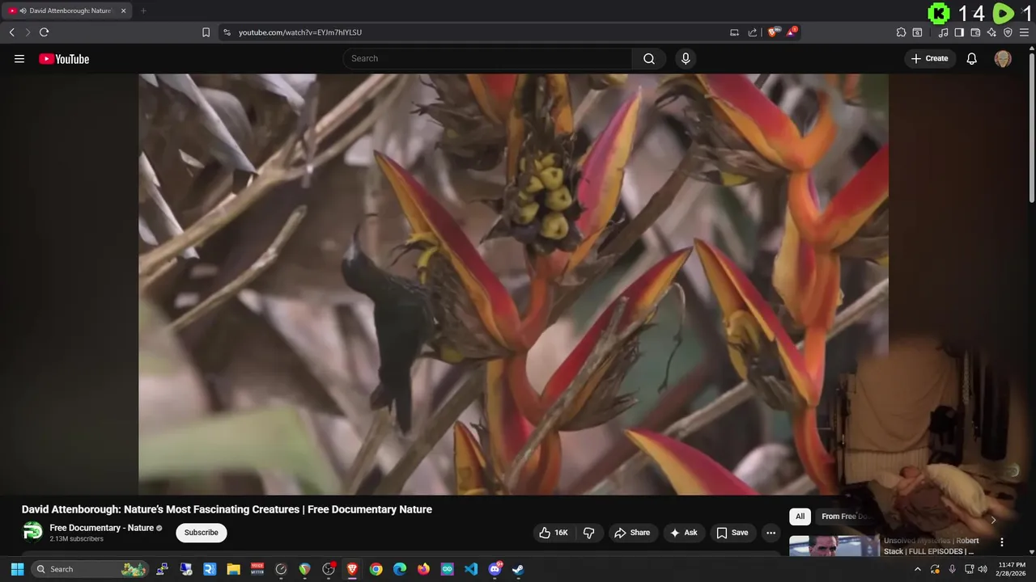This screenshot has height=582, width=1036.
Task: Subscribe to Free Documentary - Nature
Action: (x=201, y=533)
